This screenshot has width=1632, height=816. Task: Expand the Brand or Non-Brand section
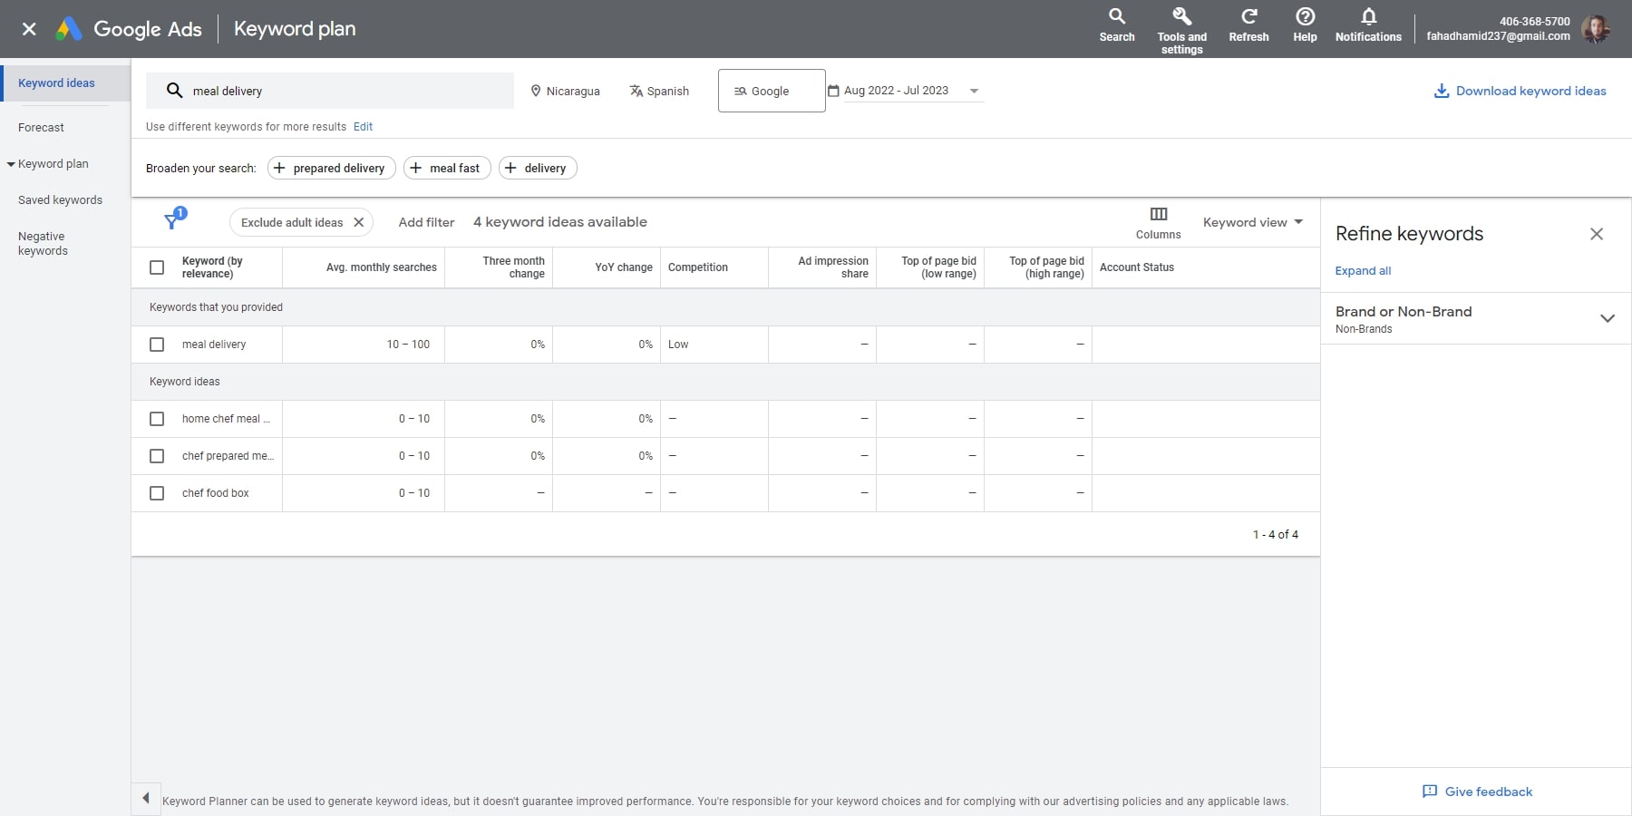(1608, 318)
